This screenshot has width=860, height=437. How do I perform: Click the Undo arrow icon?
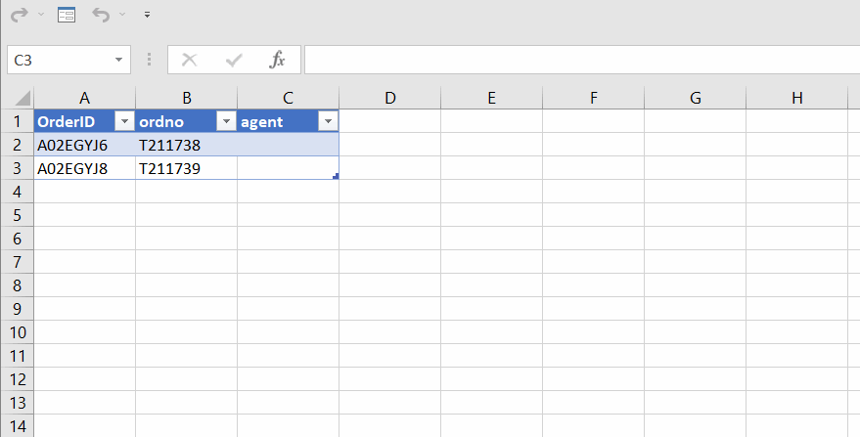pyautogui.click(x=100, y=15)
